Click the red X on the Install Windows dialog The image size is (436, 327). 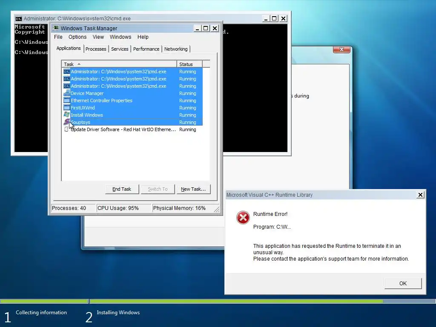pyautogui.click(x=341, y=49)
